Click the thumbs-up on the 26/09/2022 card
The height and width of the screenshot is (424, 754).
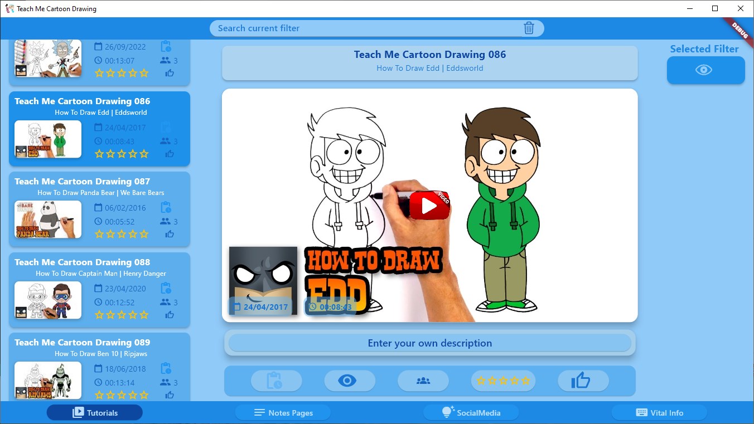(170, 73)
